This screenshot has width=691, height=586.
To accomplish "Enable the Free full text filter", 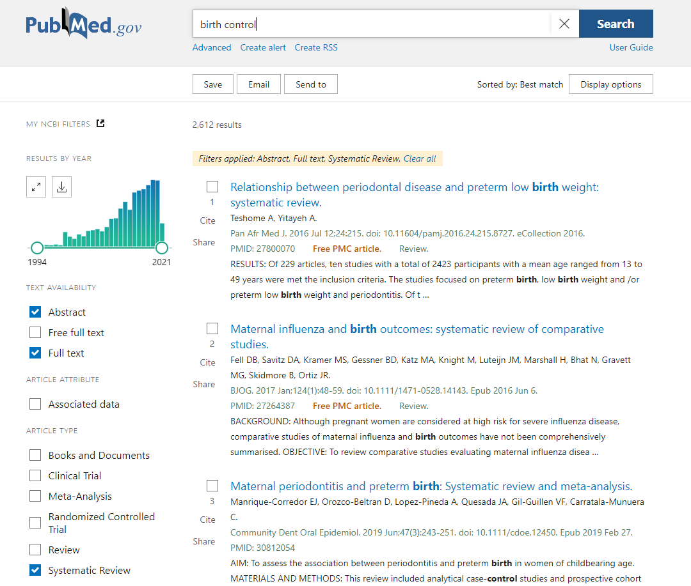I will 35,332.
